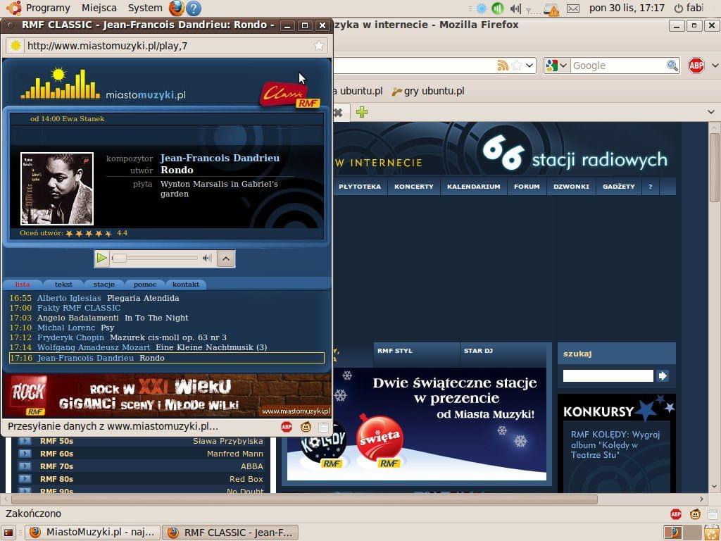The image size is (721, 541).
Task: Switch to the kontakt tab in the player
Action: tap(186, 285)
